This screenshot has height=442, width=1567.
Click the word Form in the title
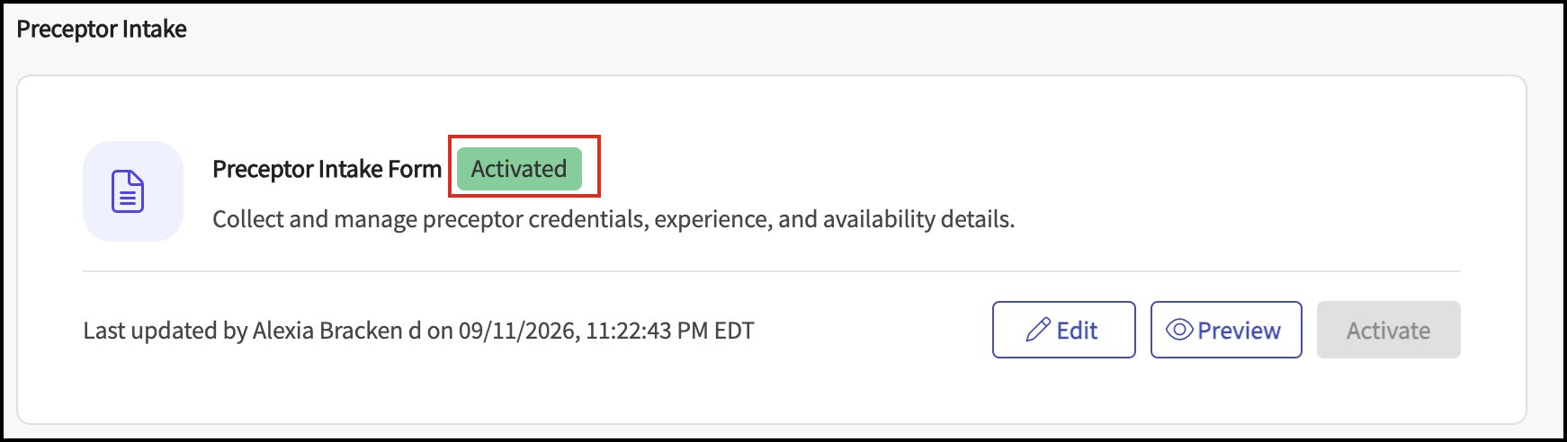point(415,169)
